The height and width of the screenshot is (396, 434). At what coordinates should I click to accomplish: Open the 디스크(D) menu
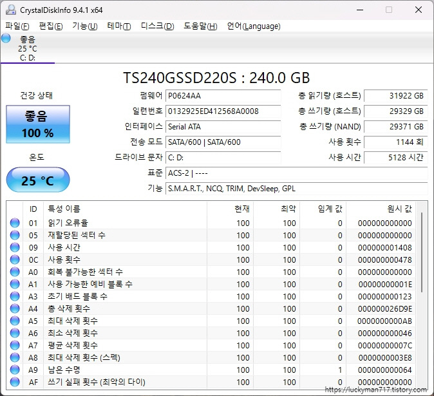(157, 26)
